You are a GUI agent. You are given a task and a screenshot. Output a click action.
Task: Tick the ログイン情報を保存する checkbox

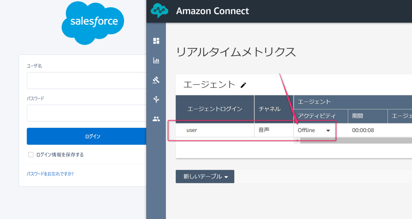[31, 154]
